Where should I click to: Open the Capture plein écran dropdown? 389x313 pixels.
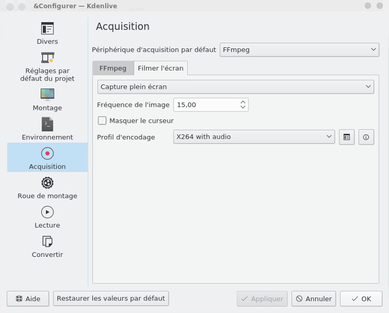[x=236, y=87]
